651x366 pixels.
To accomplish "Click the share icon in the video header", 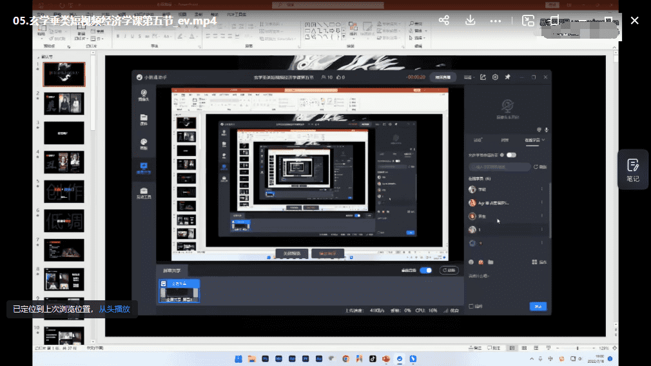I will point(443,21).
